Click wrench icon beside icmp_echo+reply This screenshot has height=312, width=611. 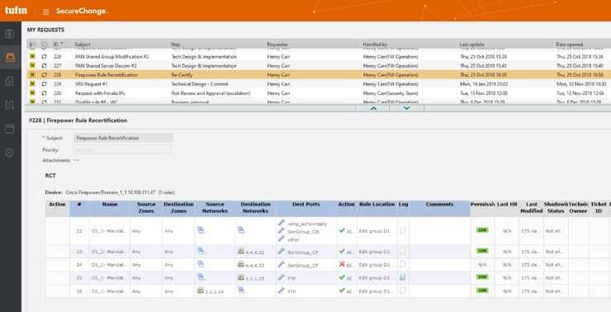pyautogui.click(x=282, y=222)
